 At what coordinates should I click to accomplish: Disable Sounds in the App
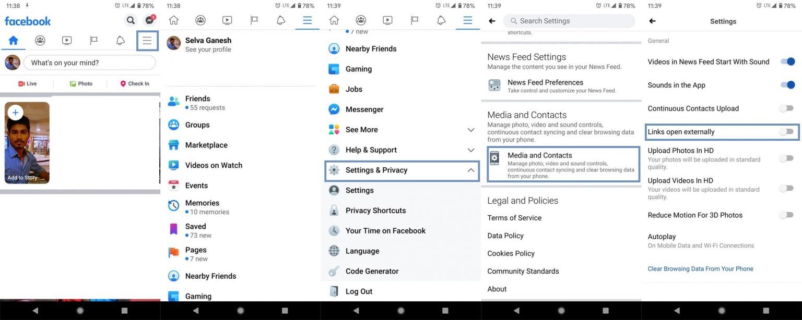click(787, 84)
